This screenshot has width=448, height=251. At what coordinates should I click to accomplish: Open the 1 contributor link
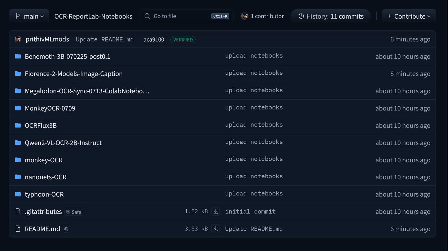[x=267, y=16]
